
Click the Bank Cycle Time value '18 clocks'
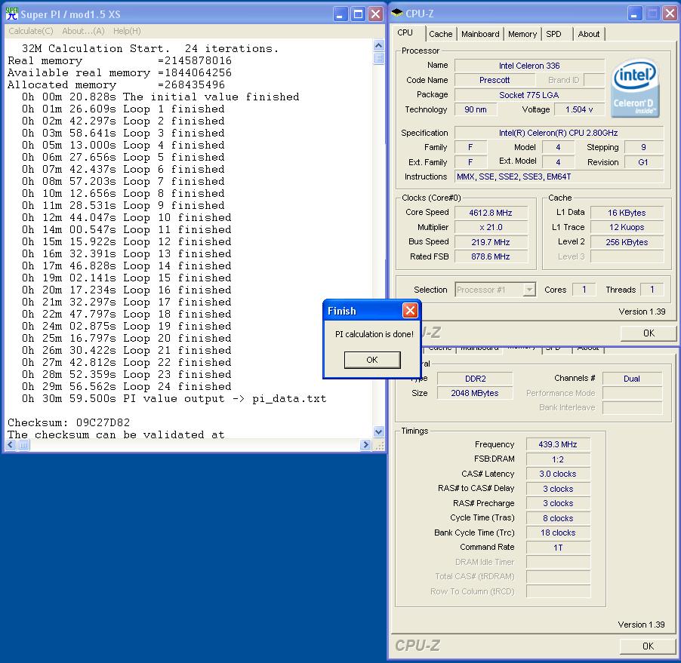point(558,533)
